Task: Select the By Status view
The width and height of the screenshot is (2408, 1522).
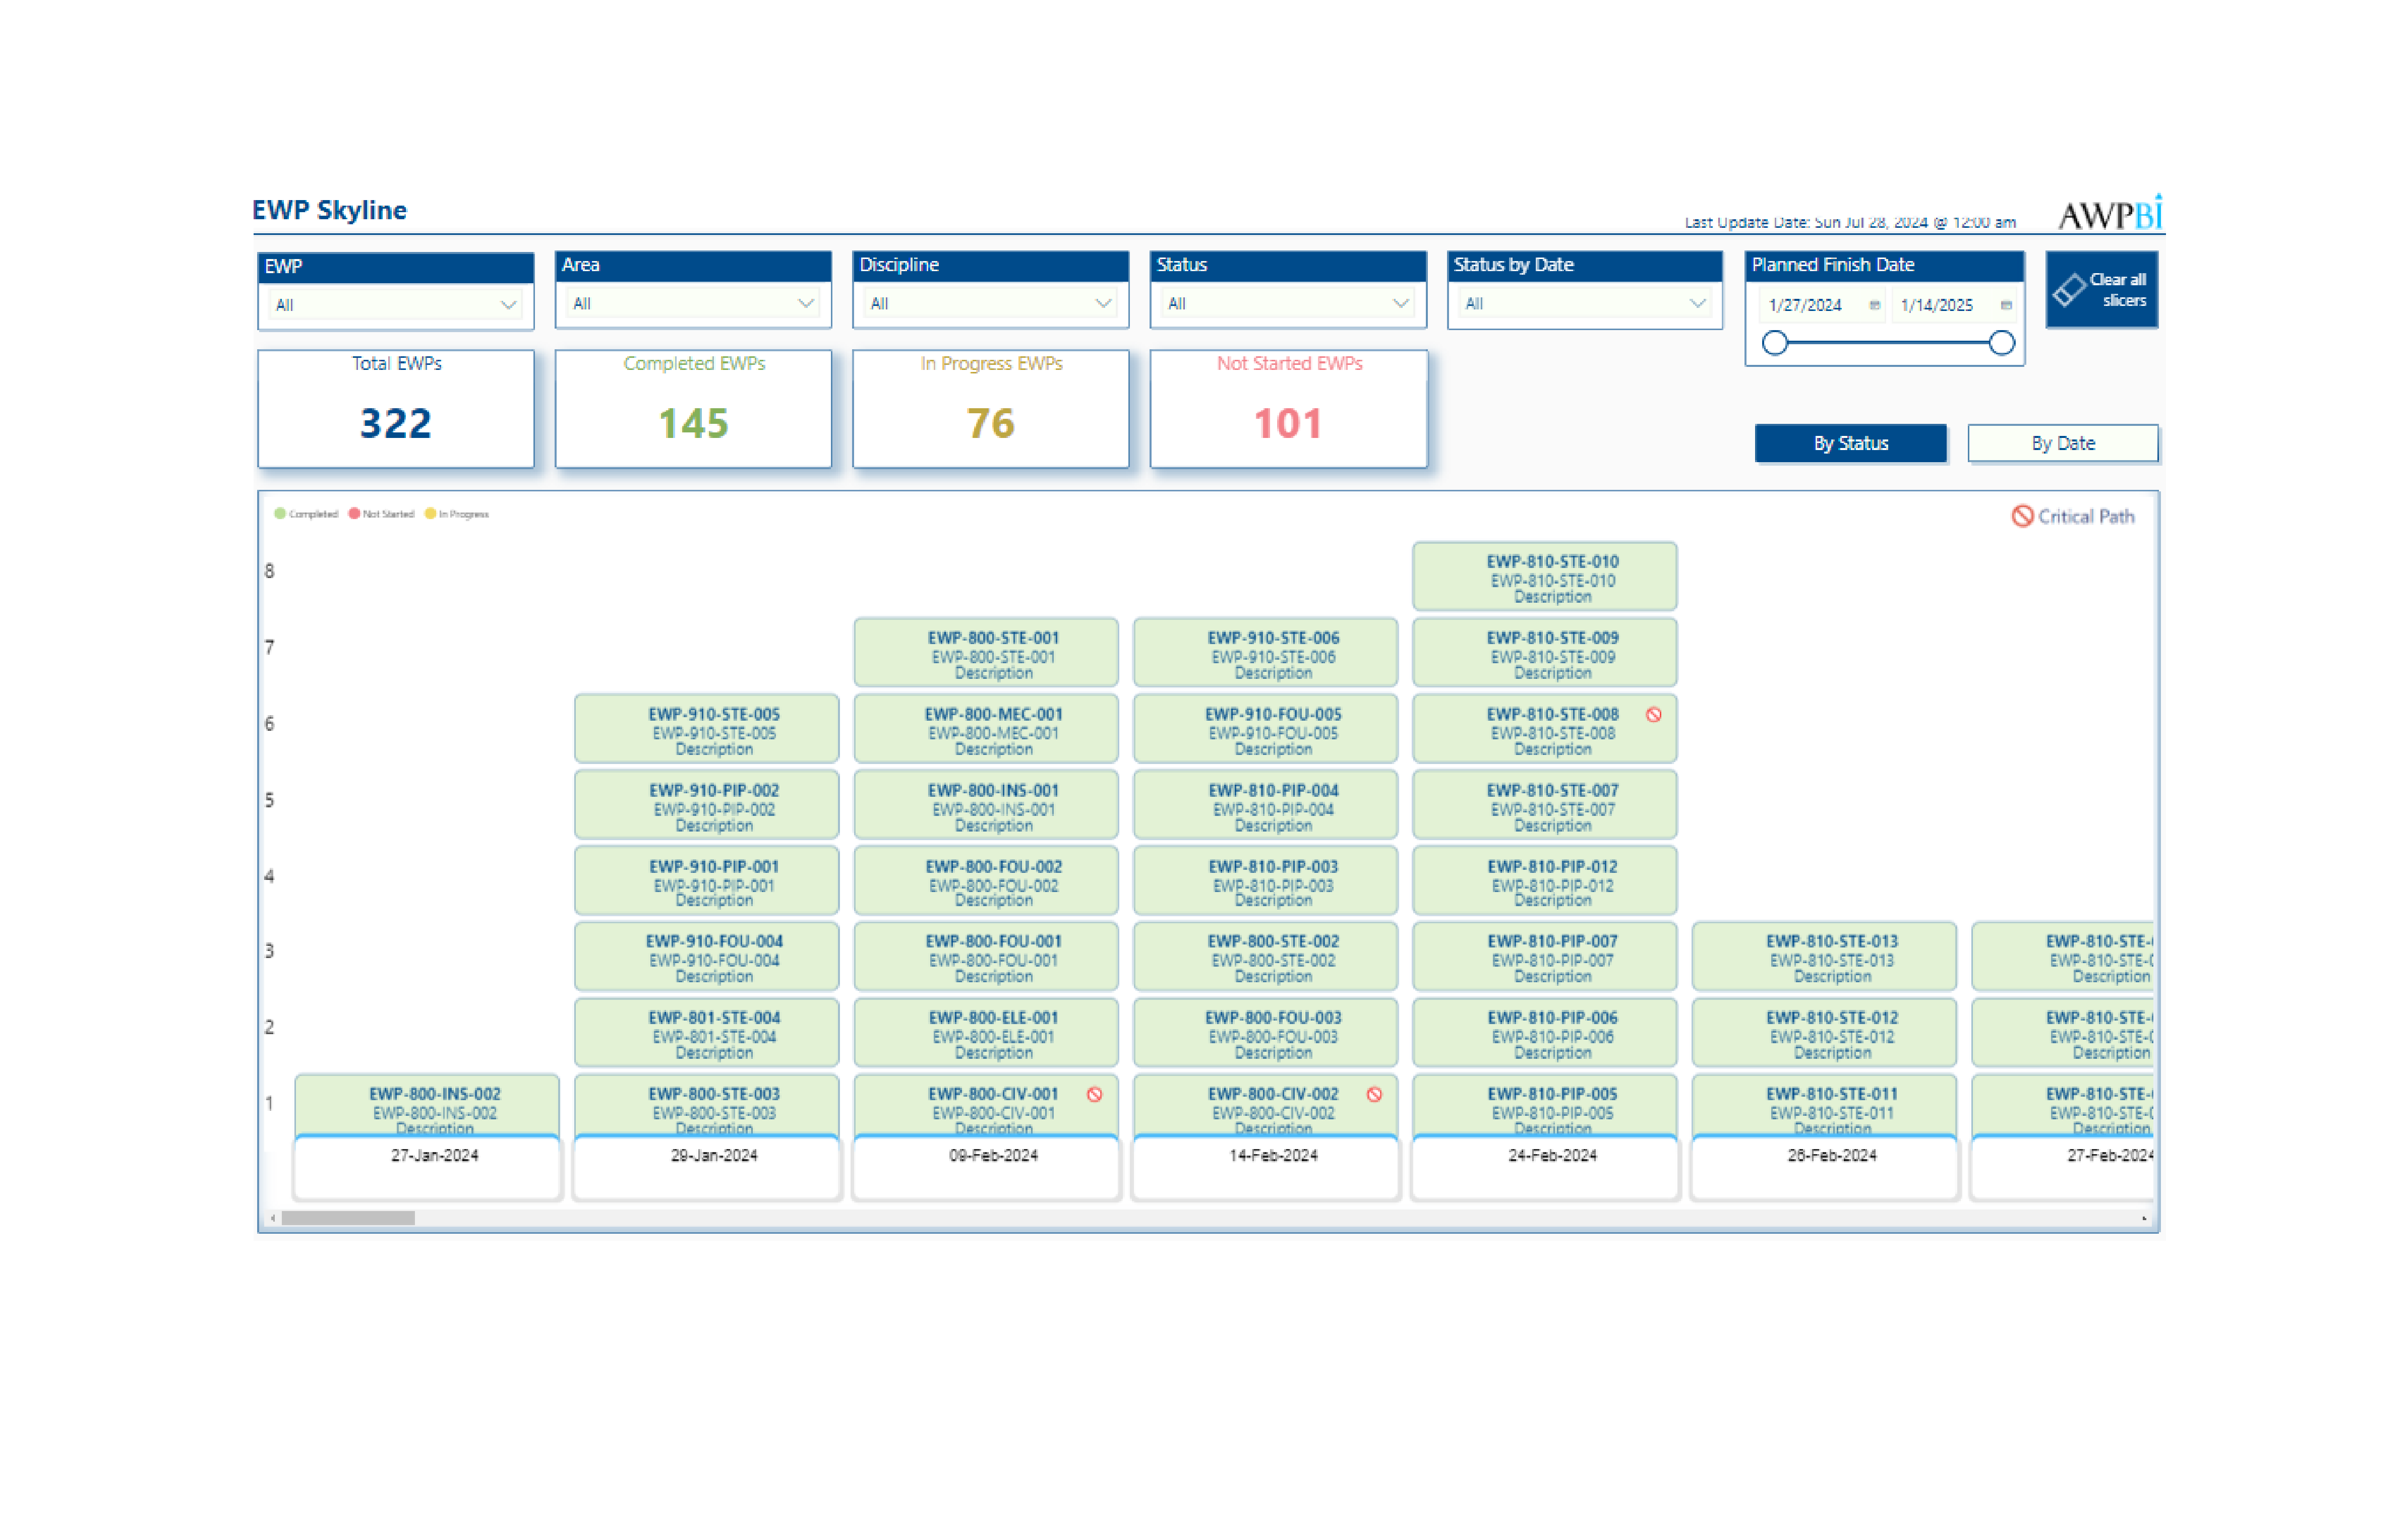Action: (1850, 442)
